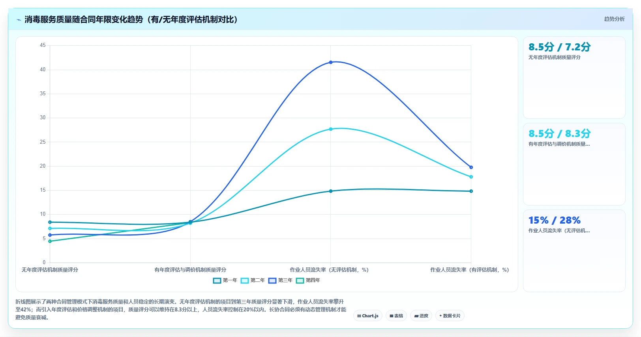Click the x-axis label 有年度评估与调价机制质量评分
641x337 pixels.
coord(190,270)
